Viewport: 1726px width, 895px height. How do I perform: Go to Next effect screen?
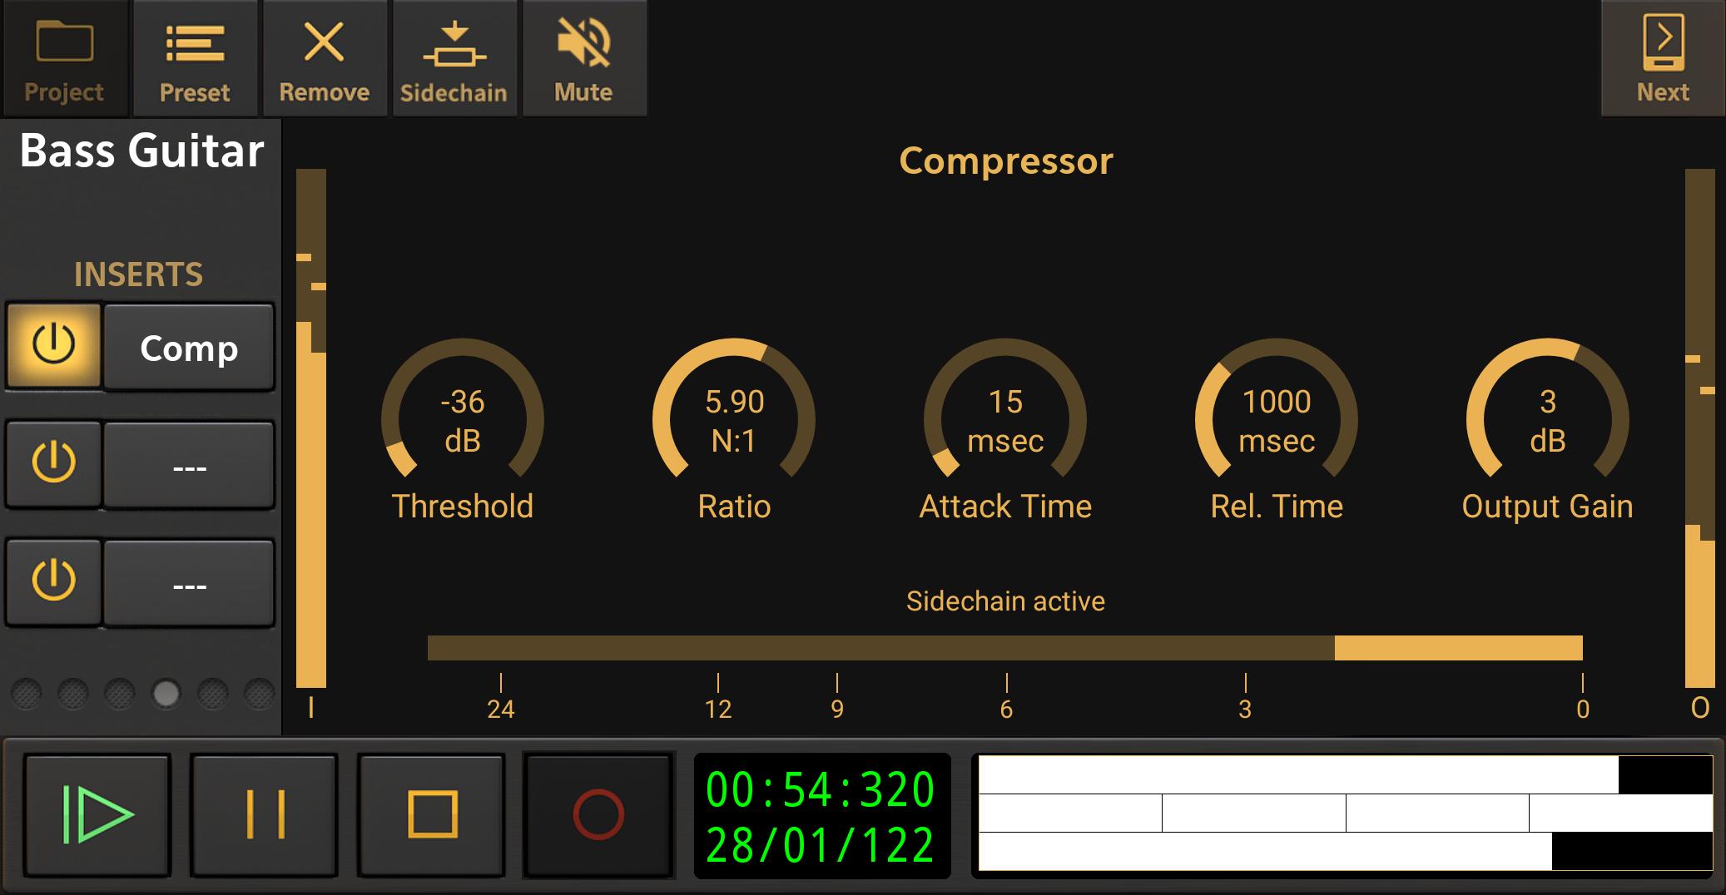coord(1663,58)
